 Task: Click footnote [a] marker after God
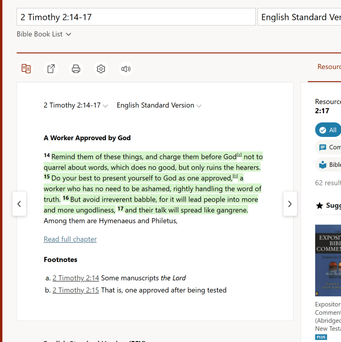[x=239, y=155]
